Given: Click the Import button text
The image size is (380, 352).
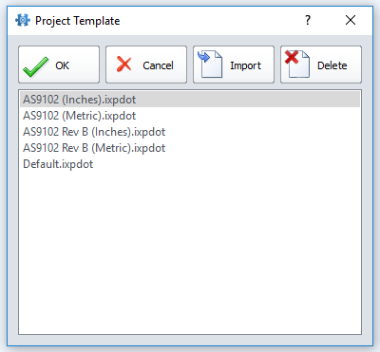Looking at the screenshot, I should [245, 65].
